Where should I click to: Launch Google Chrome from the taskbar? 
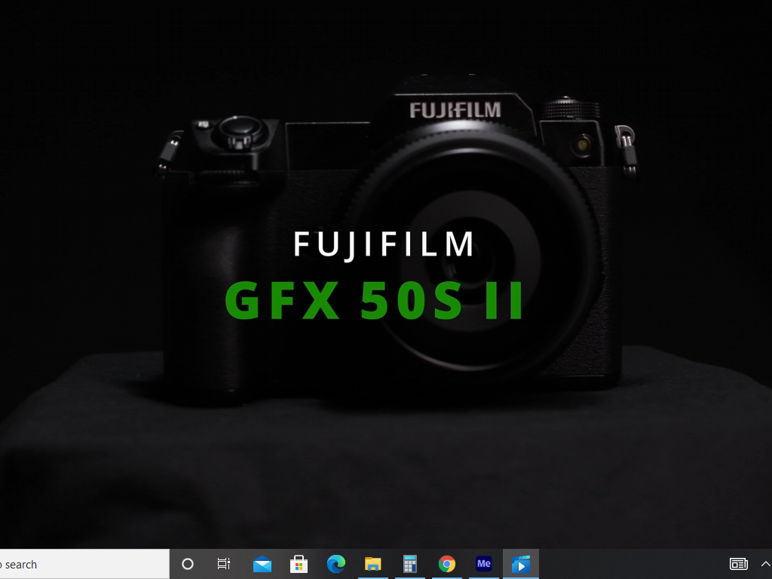pyautogui.click(x=447, y=564)
